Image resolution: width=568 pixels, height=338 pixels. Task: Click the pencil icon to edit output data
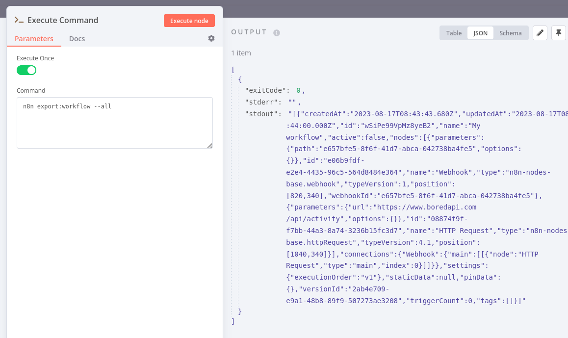540,33
